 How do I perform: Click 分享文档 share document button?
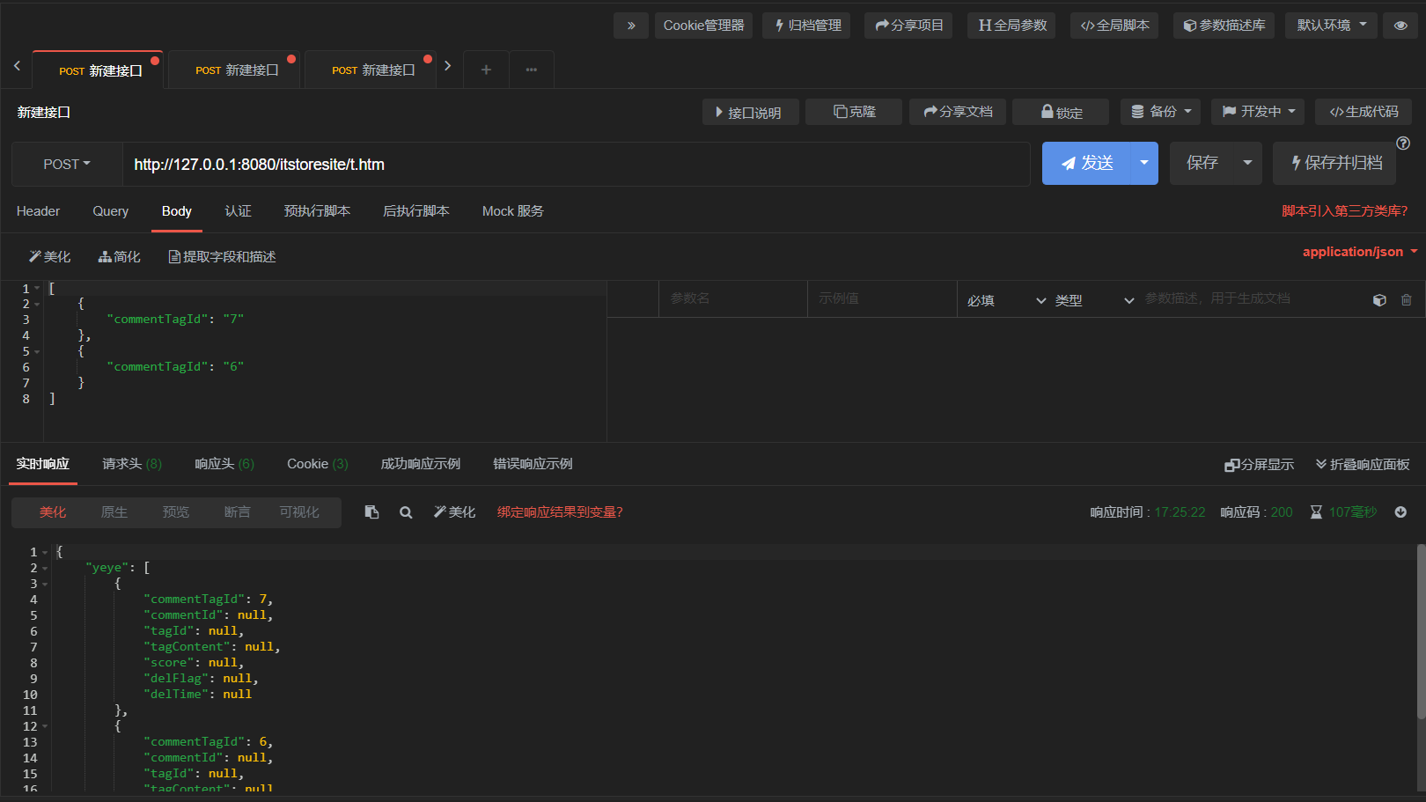coord(958,112)
